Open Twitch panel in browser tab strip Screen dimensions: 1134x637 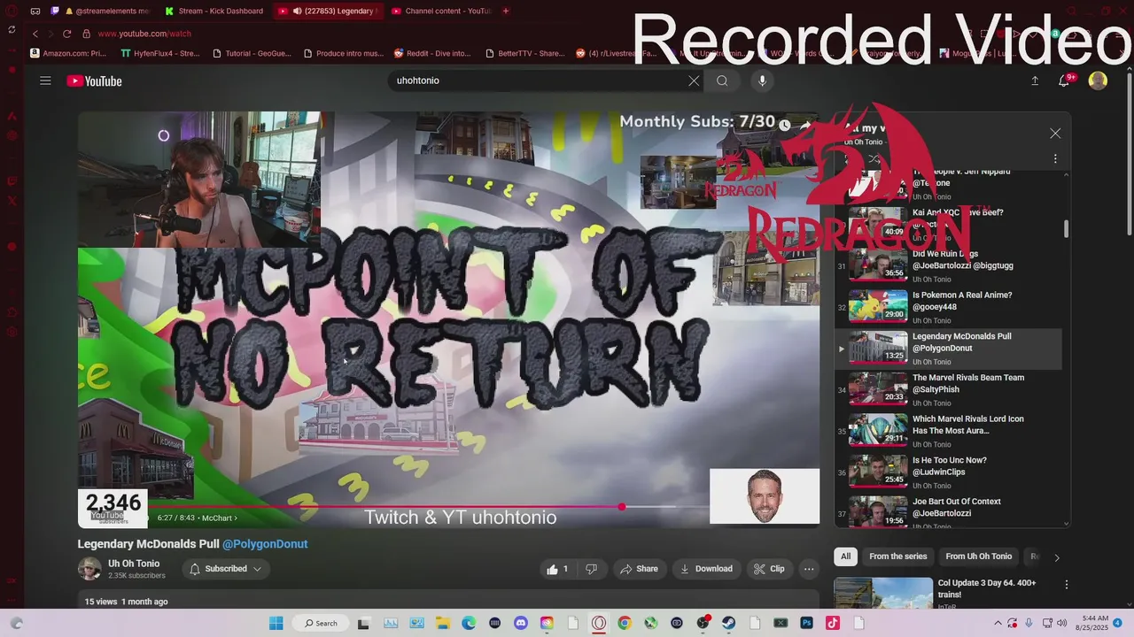(x=55, y=11)
